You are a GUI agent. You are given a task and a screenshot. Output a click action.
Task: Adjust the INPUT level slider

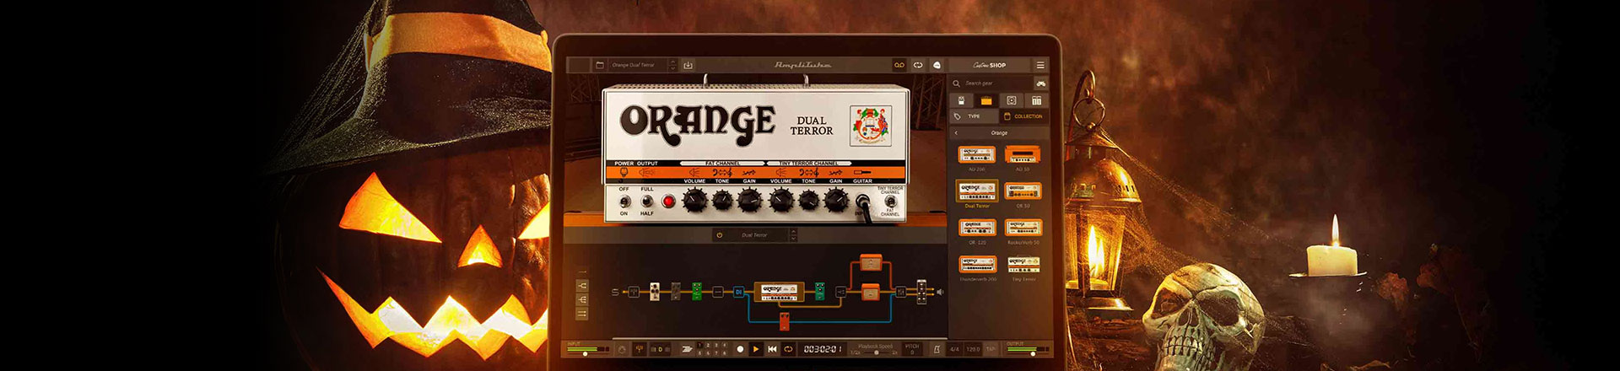coord(590,352)
